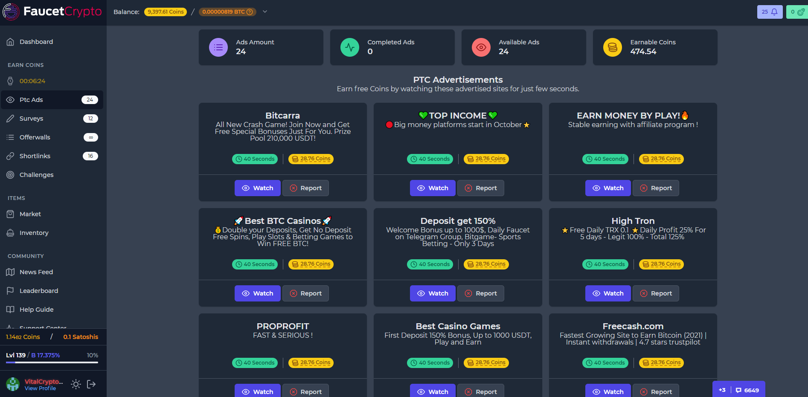The height and width of the screenshot is (397, 808).
Task: Open the Dashboard menu item
Action: [x=52, y=42]
